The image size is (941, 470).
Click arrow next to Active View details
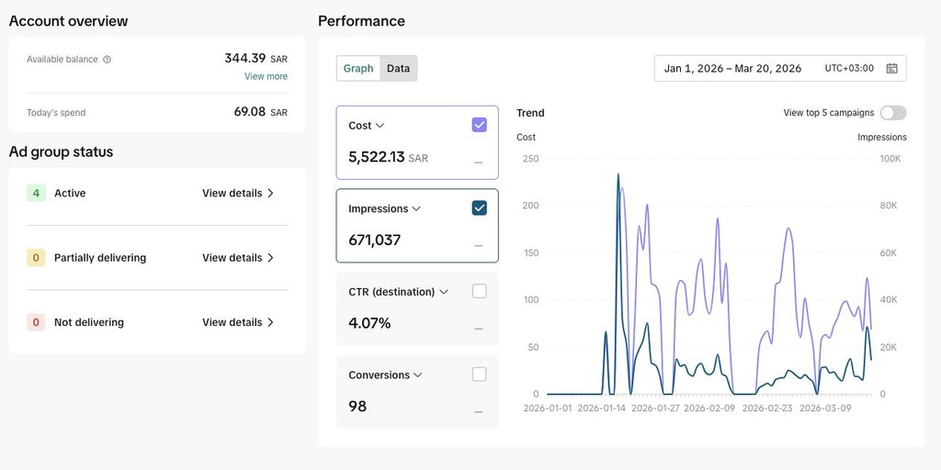(x=270, y=194)
